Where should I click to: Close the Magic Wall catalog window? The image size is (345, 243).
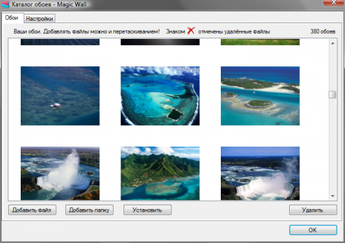[333, 3]
